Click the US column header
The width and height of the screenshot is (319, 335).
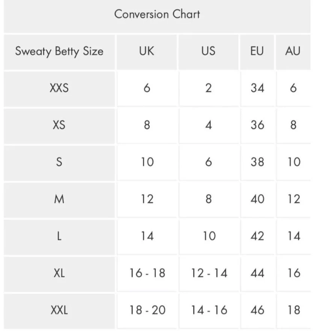point(209,51)
